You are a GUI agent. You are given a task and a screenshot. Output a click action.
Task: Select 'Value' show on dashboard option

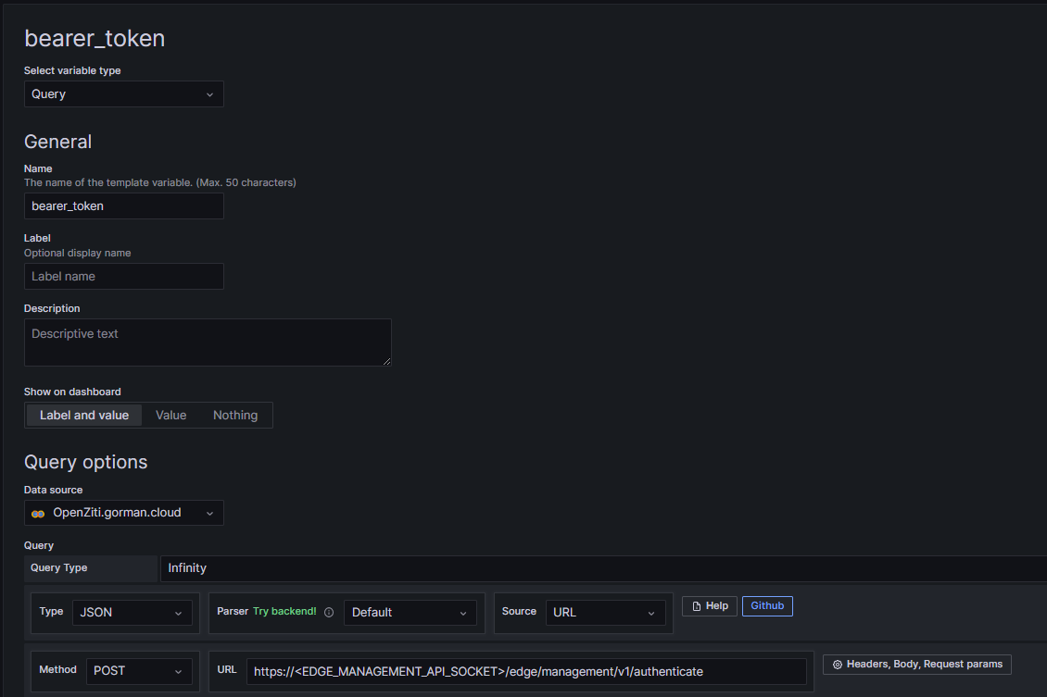[170, 416]
